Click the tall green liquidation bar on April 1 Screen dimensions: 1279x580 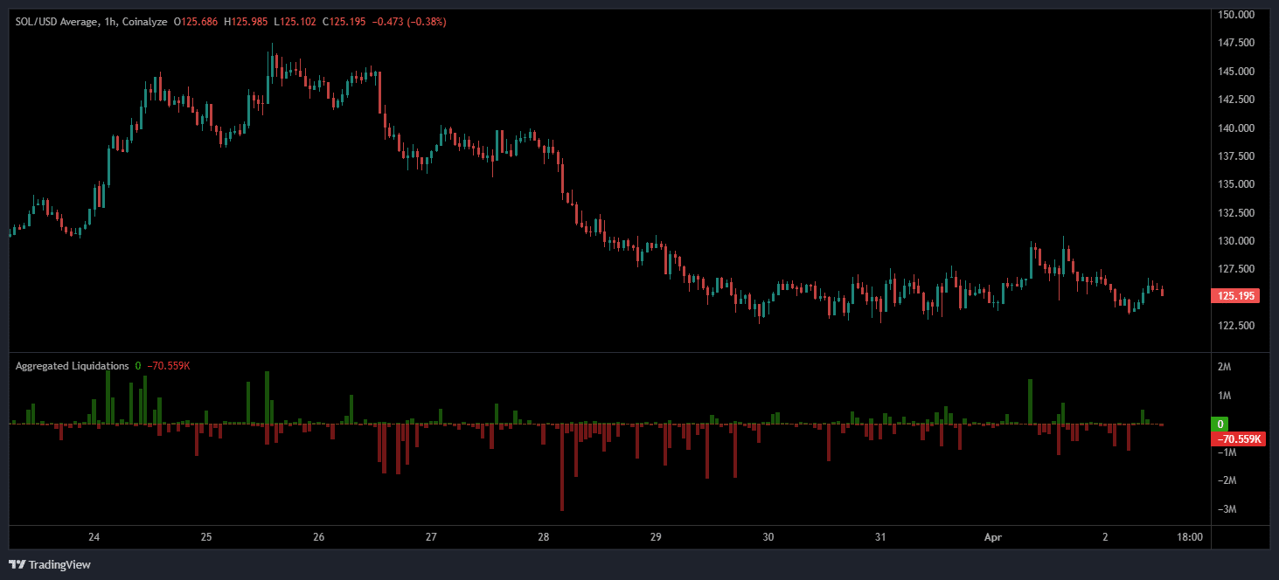(x=1031, y=402)
